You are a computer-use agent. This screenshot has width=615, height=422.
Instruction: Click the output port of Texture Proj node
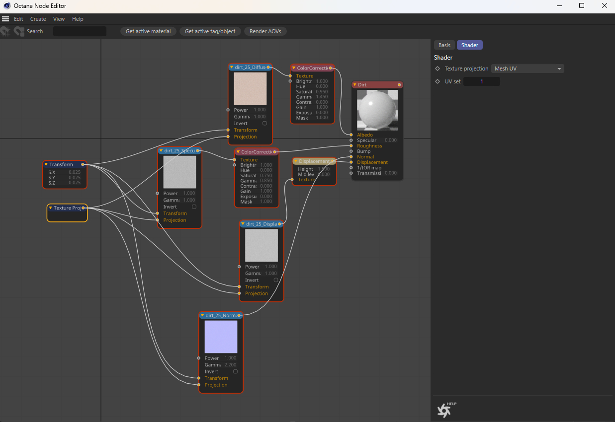pyautogui.click(x=83, y=208)
